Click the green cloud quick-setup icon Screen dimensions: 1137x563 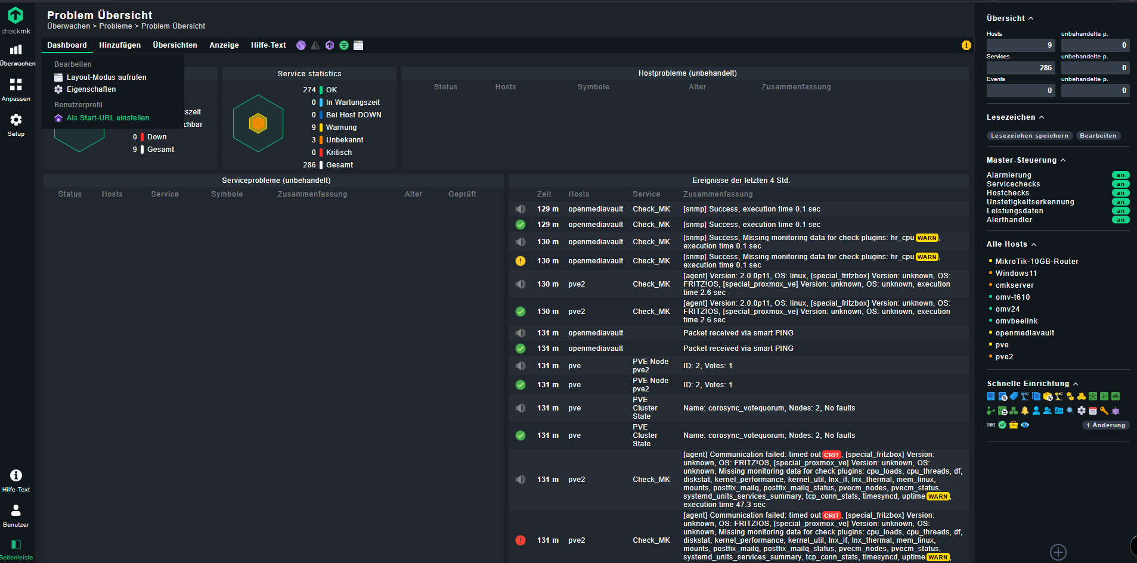click(1116, 396)
